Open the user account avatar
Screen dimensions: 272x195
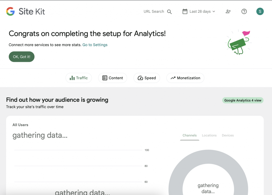point(260,11)
